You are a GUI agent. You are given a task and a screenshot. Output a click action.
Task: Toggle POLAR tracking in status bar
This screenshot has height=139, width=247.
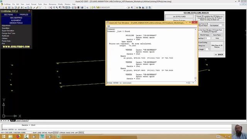click(x=50, y=133)
